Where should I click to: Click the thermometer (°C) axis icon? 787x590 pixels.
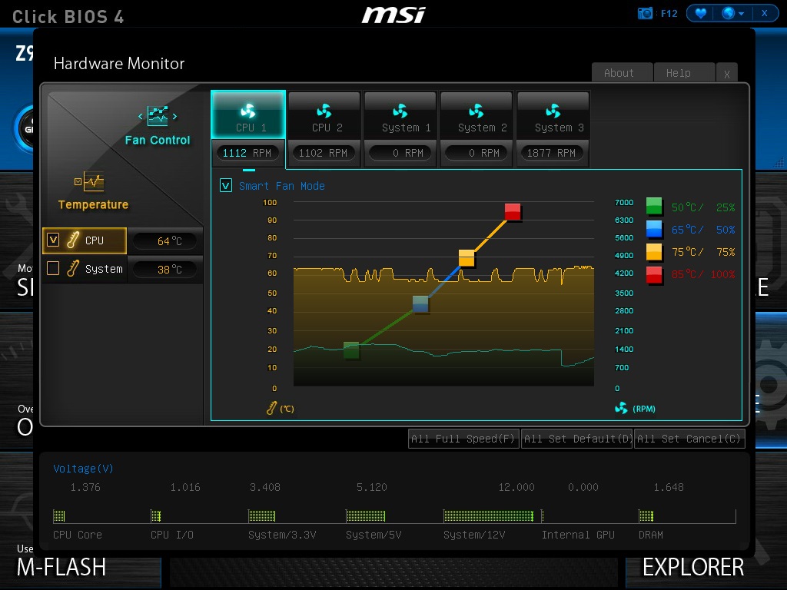click(x=271, y=408)
